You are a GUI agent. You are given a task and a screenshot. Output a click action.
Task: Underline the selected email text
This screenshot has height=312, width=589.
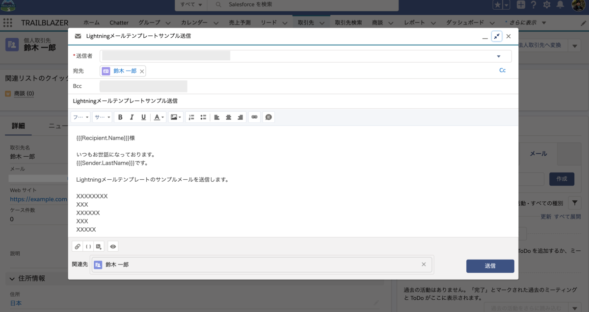[144, 117]
